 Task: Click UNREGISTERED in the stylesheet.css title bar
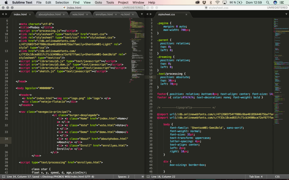277,8
